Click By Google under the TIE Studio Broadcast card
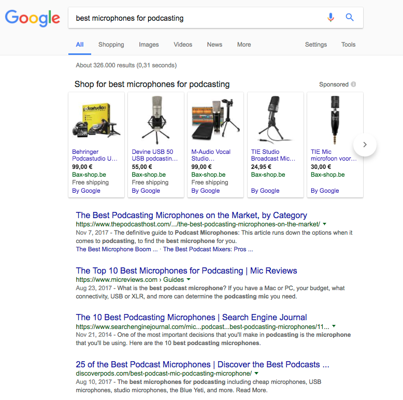Image resolution: width=403 pixels, height=400 pixels. [x=265, y=191]
